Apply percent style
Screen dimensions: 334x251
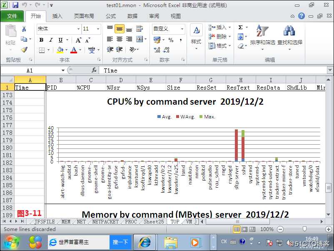pyautogui.click(x=171, y=40)
